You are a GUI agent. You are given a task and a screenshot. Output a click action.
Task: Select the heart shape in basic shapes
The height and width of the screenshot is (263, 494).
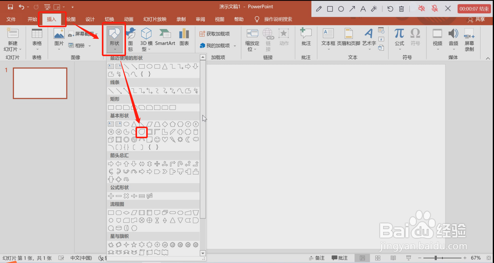(165, 139)
